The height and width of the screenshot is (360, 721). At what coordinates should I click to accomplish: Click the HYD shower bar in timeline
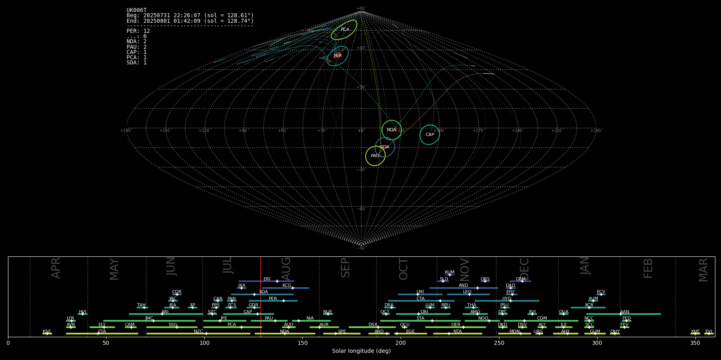(507, 301)
